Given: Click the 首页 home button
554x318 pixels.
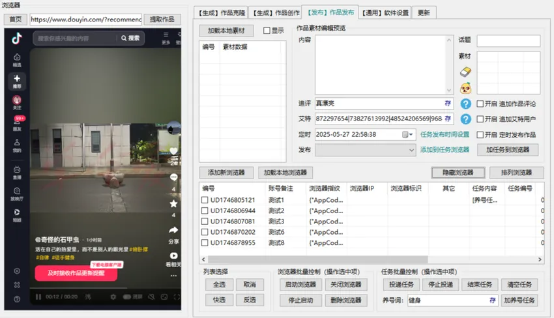Looking at the screenshot, I should pos(15,19).
